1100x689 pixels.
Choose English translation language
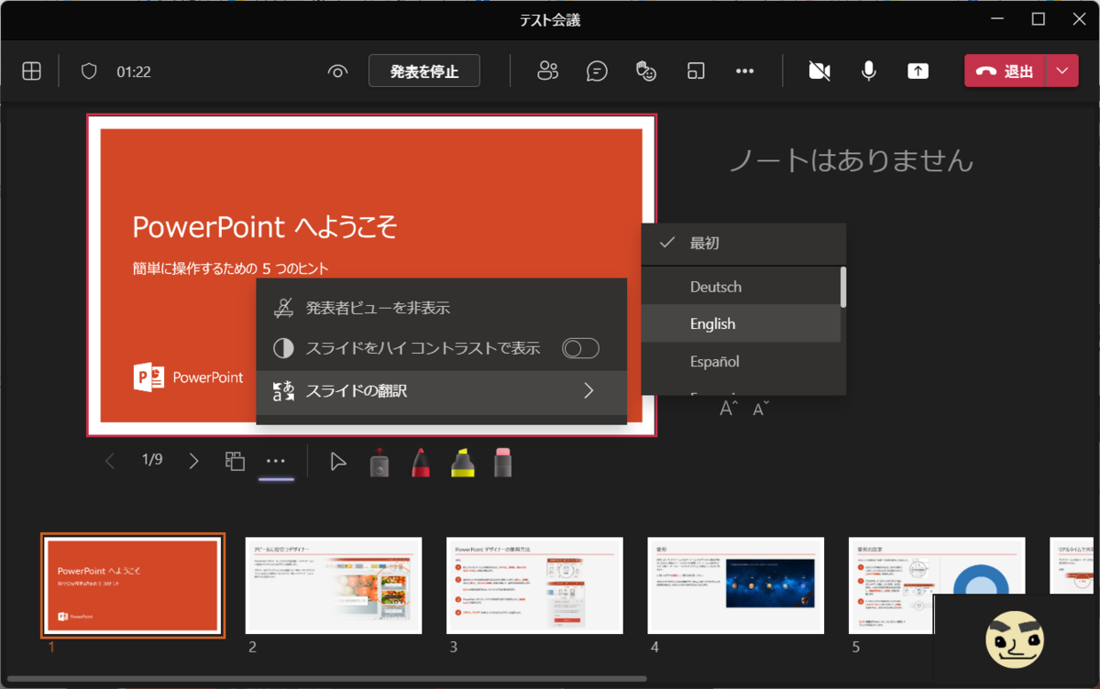(x=741, y=323)
